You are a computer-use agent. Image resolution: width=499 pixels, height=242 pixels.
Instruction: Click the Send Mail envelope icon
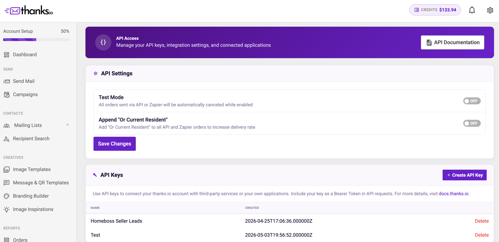(x=6, y=81)
